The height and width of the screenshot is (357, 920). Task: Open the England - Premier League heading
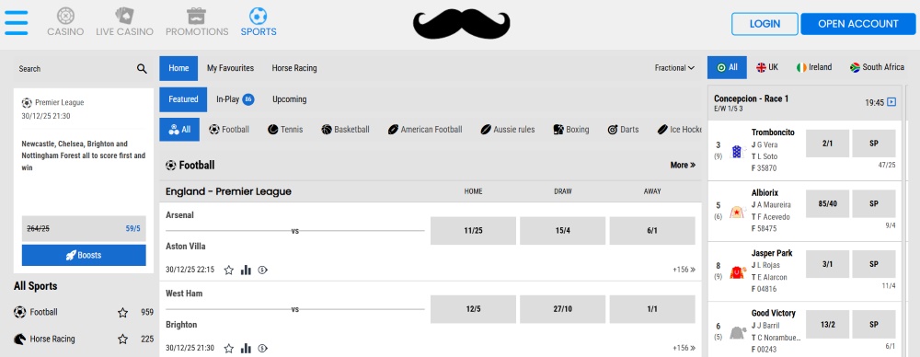click(x=228, y=191)
